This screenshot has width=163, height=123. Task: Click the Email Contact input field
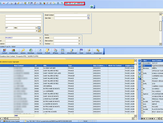[x=71, y=15]
